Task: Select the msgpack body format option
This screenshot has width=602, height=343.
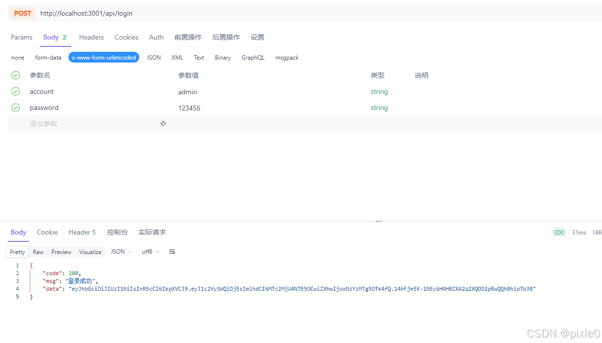Action: click(x=286, y=57)
